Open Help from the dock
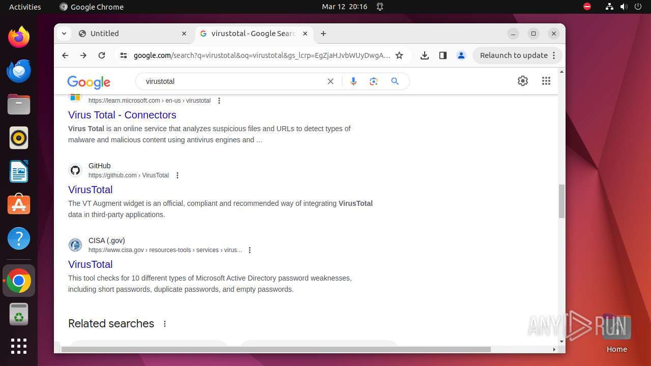This screenshot has height=366, width=651. point(19,238)
